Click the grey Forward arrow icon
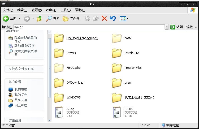 click(x=27, y=19)
